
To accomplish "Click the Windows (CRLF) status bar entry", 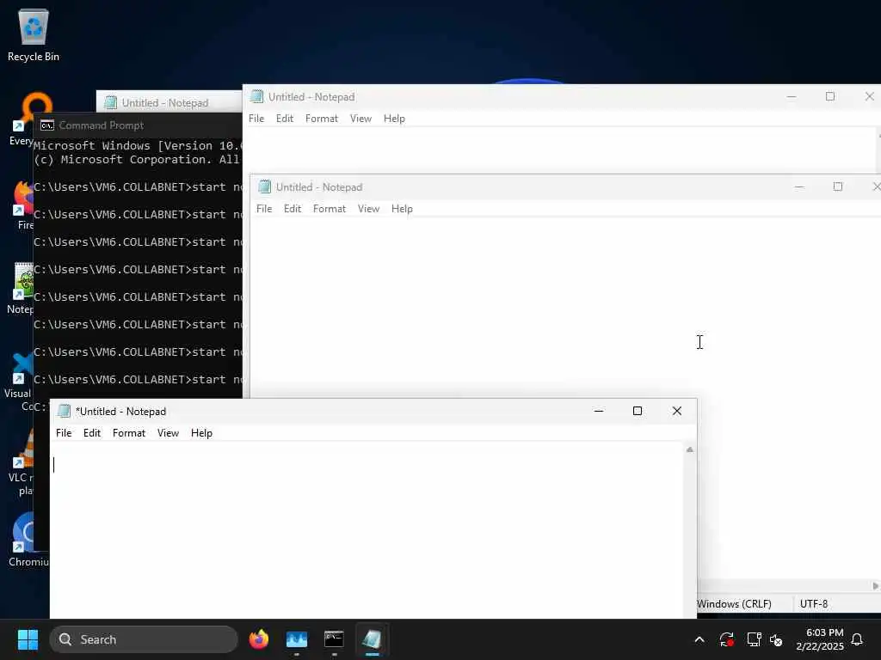I will [734, 604].
